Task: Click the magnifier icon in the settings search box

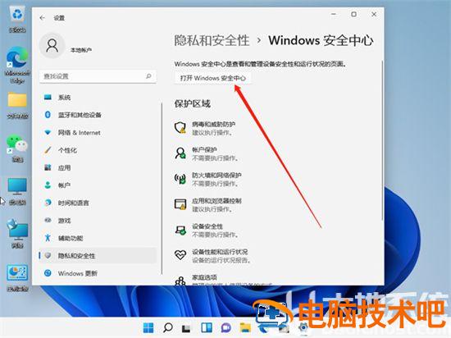Action: (148, 76)
